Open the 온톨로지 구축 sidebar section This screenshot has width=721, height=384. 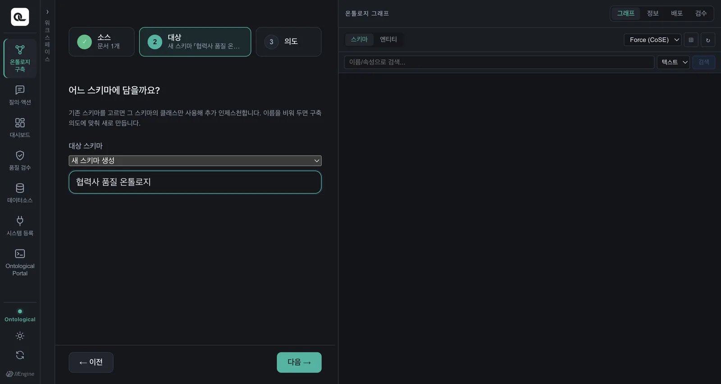pos(20,59)
